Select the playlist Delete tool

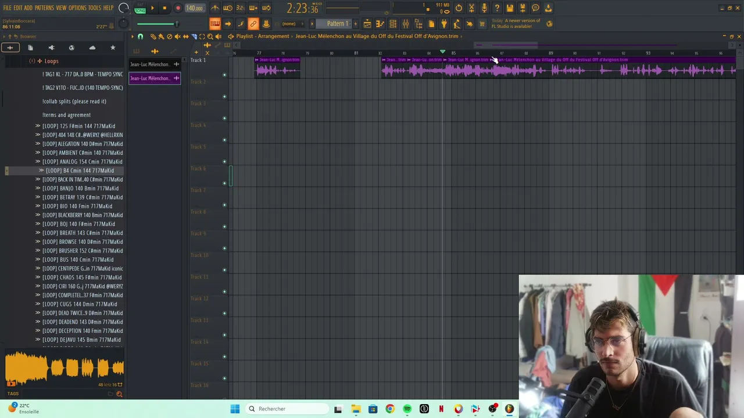[x=169, y=37]
